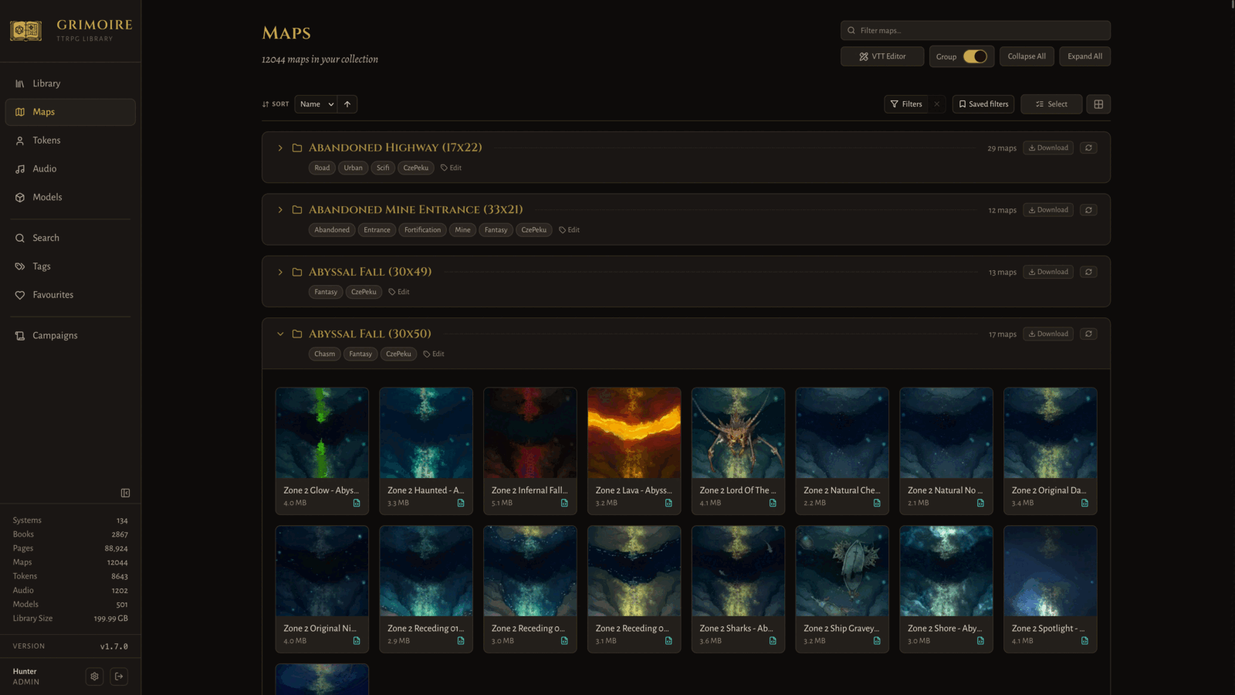Click Expand All button
This screenshot has width=1235, height=695.
pos(1084,56)
